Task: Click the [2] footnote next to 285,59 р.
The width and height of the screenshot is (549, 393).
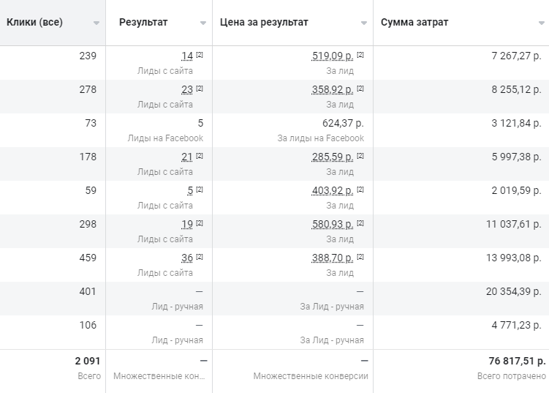Action: point(360,156)
